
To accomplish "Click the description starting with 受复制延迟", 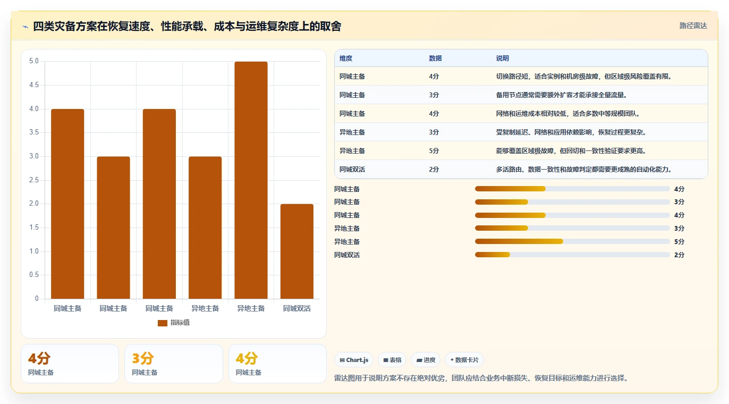I will tap(571, 132).
